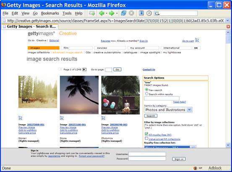Click the Firefox icon in status bar
This screenshot has width=232, height=172.
[195, 168]
